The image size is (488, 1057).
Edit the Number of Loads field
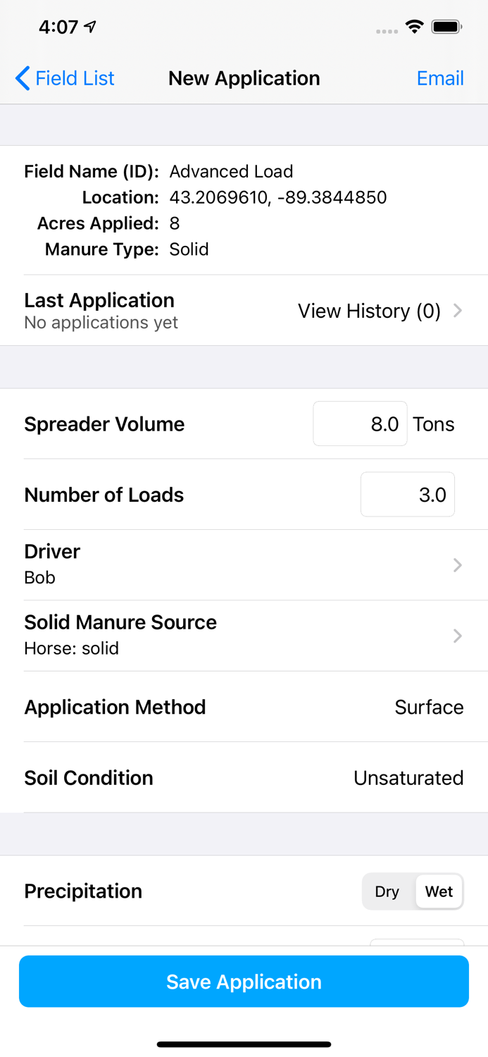[407, 494]
